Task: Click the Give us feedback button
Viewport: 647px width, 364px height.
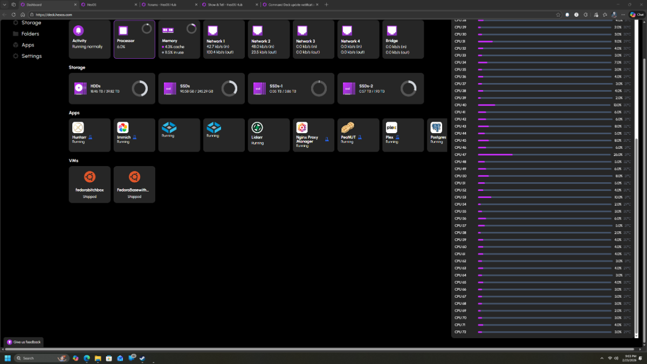Action: (x=24, y=342)
